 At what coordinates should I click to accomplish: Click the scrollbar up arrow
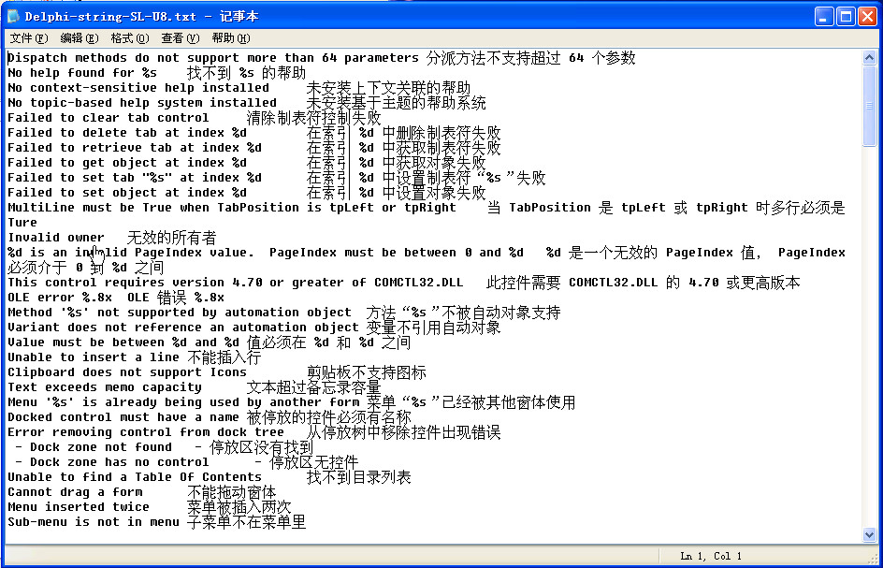tap(869, 57)
